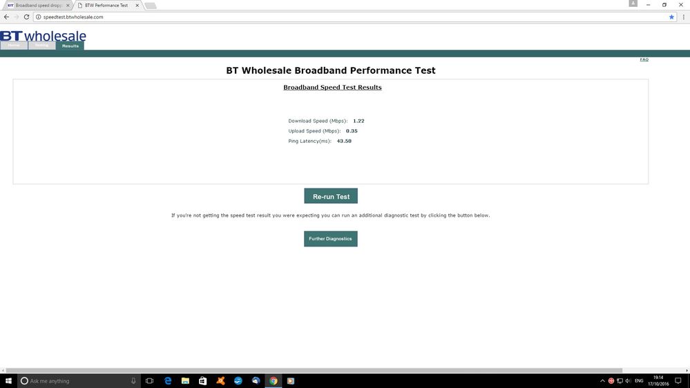
Task: Open the Windows Start menu
Action: [8, 381]
